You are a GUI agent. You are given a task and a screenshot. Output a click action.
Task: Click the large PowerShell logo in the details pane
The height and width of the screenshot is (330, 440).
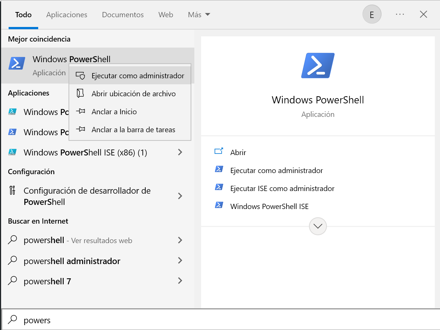point(318,66)
